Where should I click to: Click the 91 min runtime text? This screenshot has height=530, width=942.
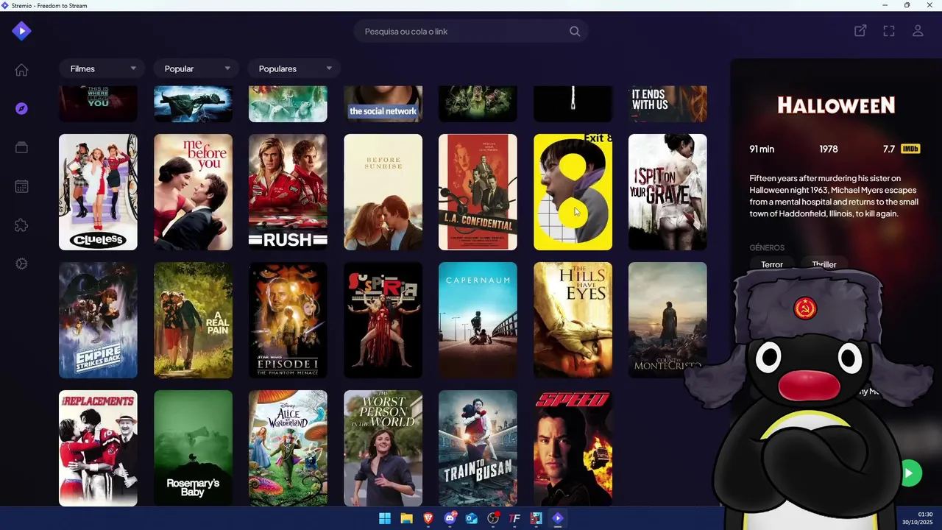(762, 149)
